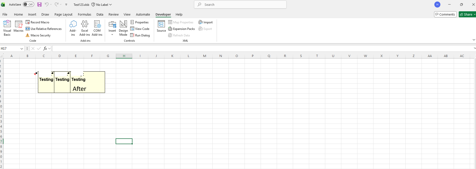
Task: Open the account profile H avatar
Action: coord(437,5)
